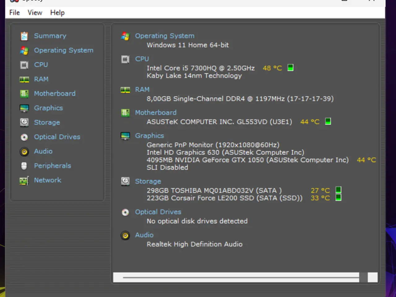Click the Windows 11 Home 64-bit text

(187, 45)
